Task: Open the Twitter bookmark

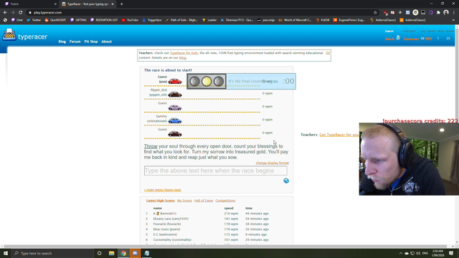Action: 34,20
